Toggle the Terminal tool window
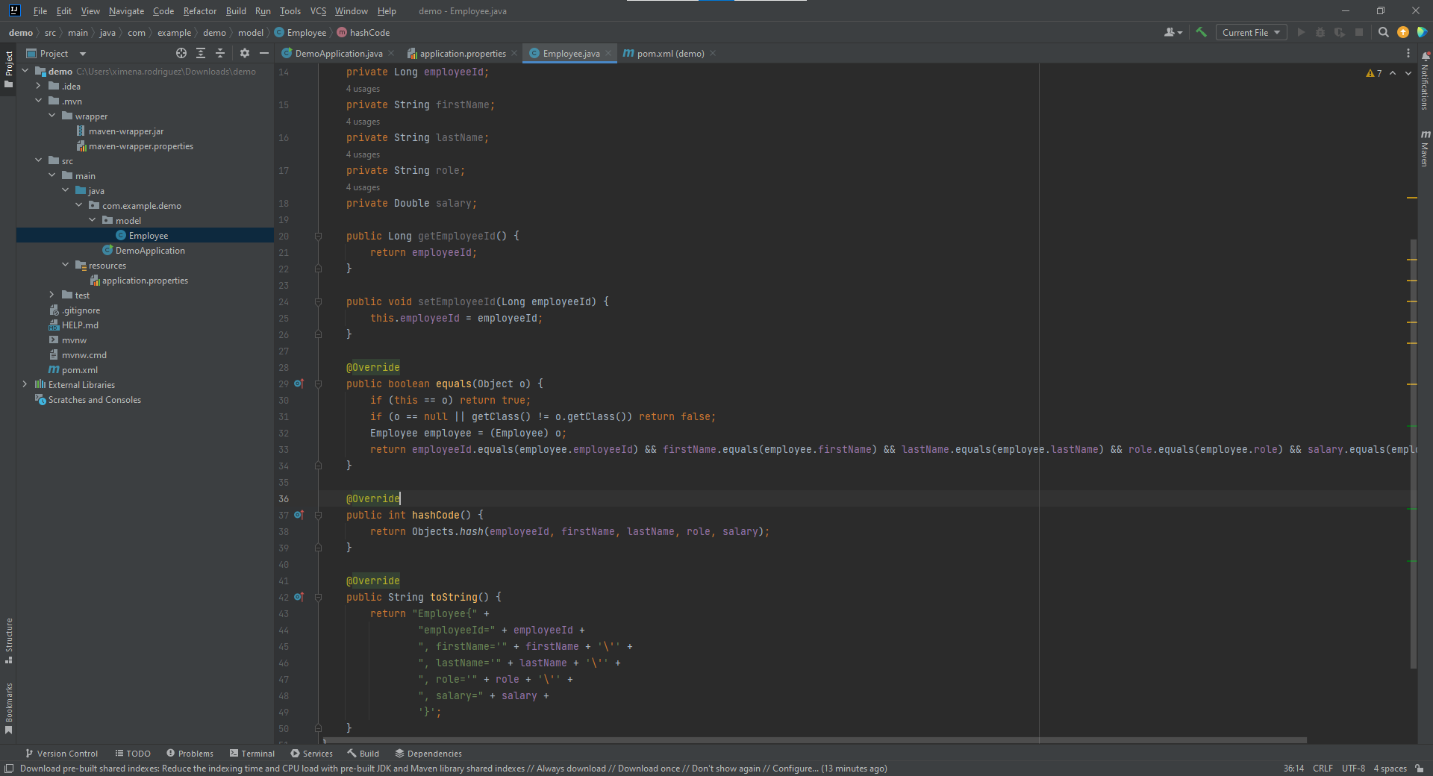1433x776 pixels. [252, 753]
